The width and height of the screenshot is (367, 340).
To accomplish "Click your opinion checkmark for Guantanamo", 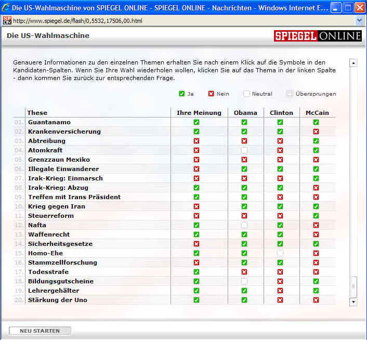I will (x=196, y=122).
